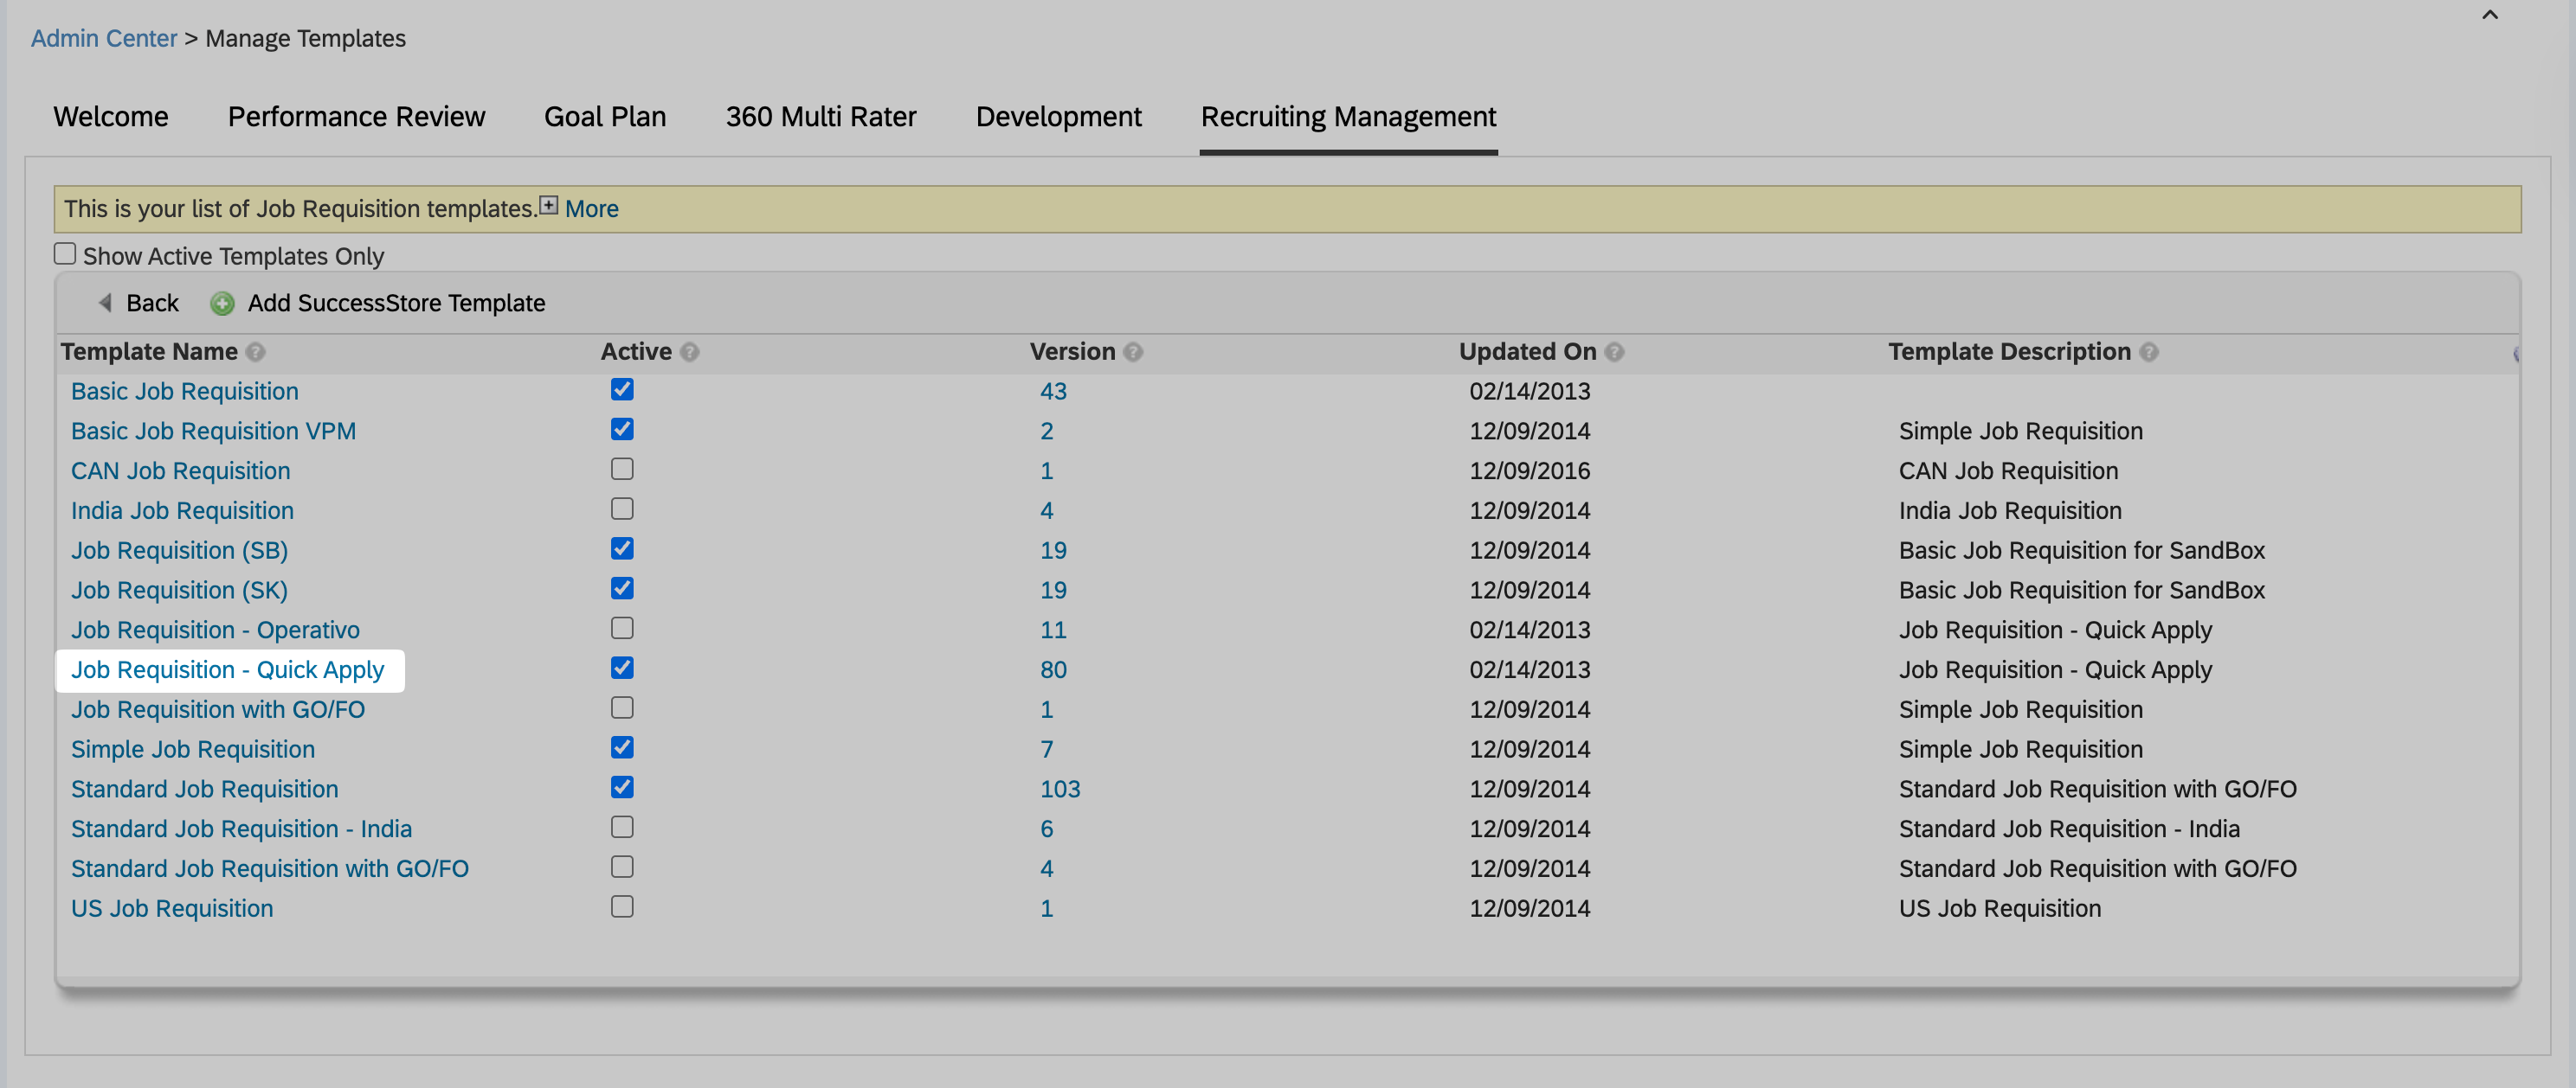The width and height of the screenshot is (2576, 1088).
Task: Expand the More info link
Action: tap(591, 208)
